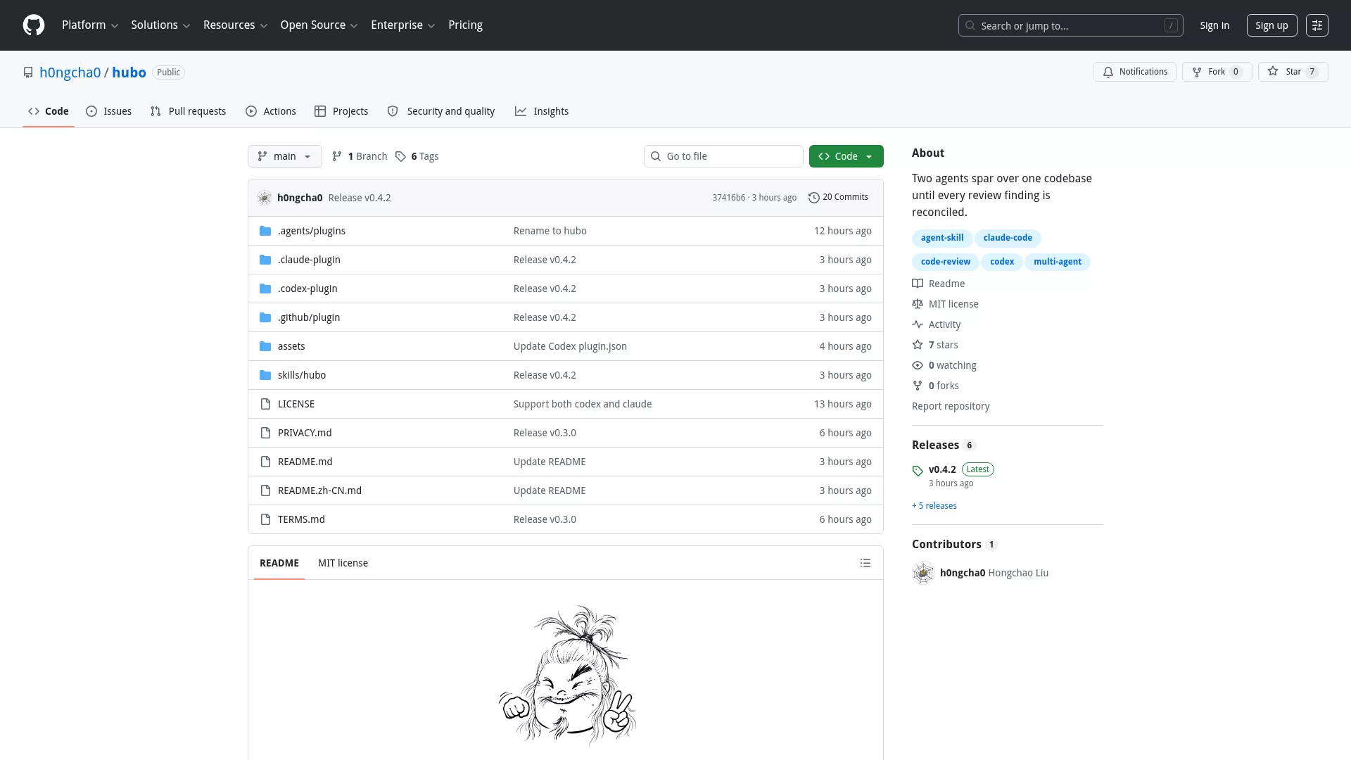Click the v0.4.2 release tag icon
Image resolution: width=1351 pixels, height=760 pixels.
coord(918,471)
